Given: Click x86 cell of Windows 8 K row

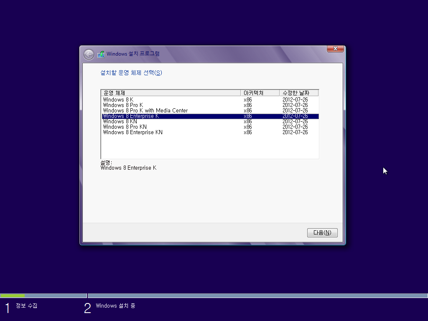Looking at the screenshot, I should (248, 99).
